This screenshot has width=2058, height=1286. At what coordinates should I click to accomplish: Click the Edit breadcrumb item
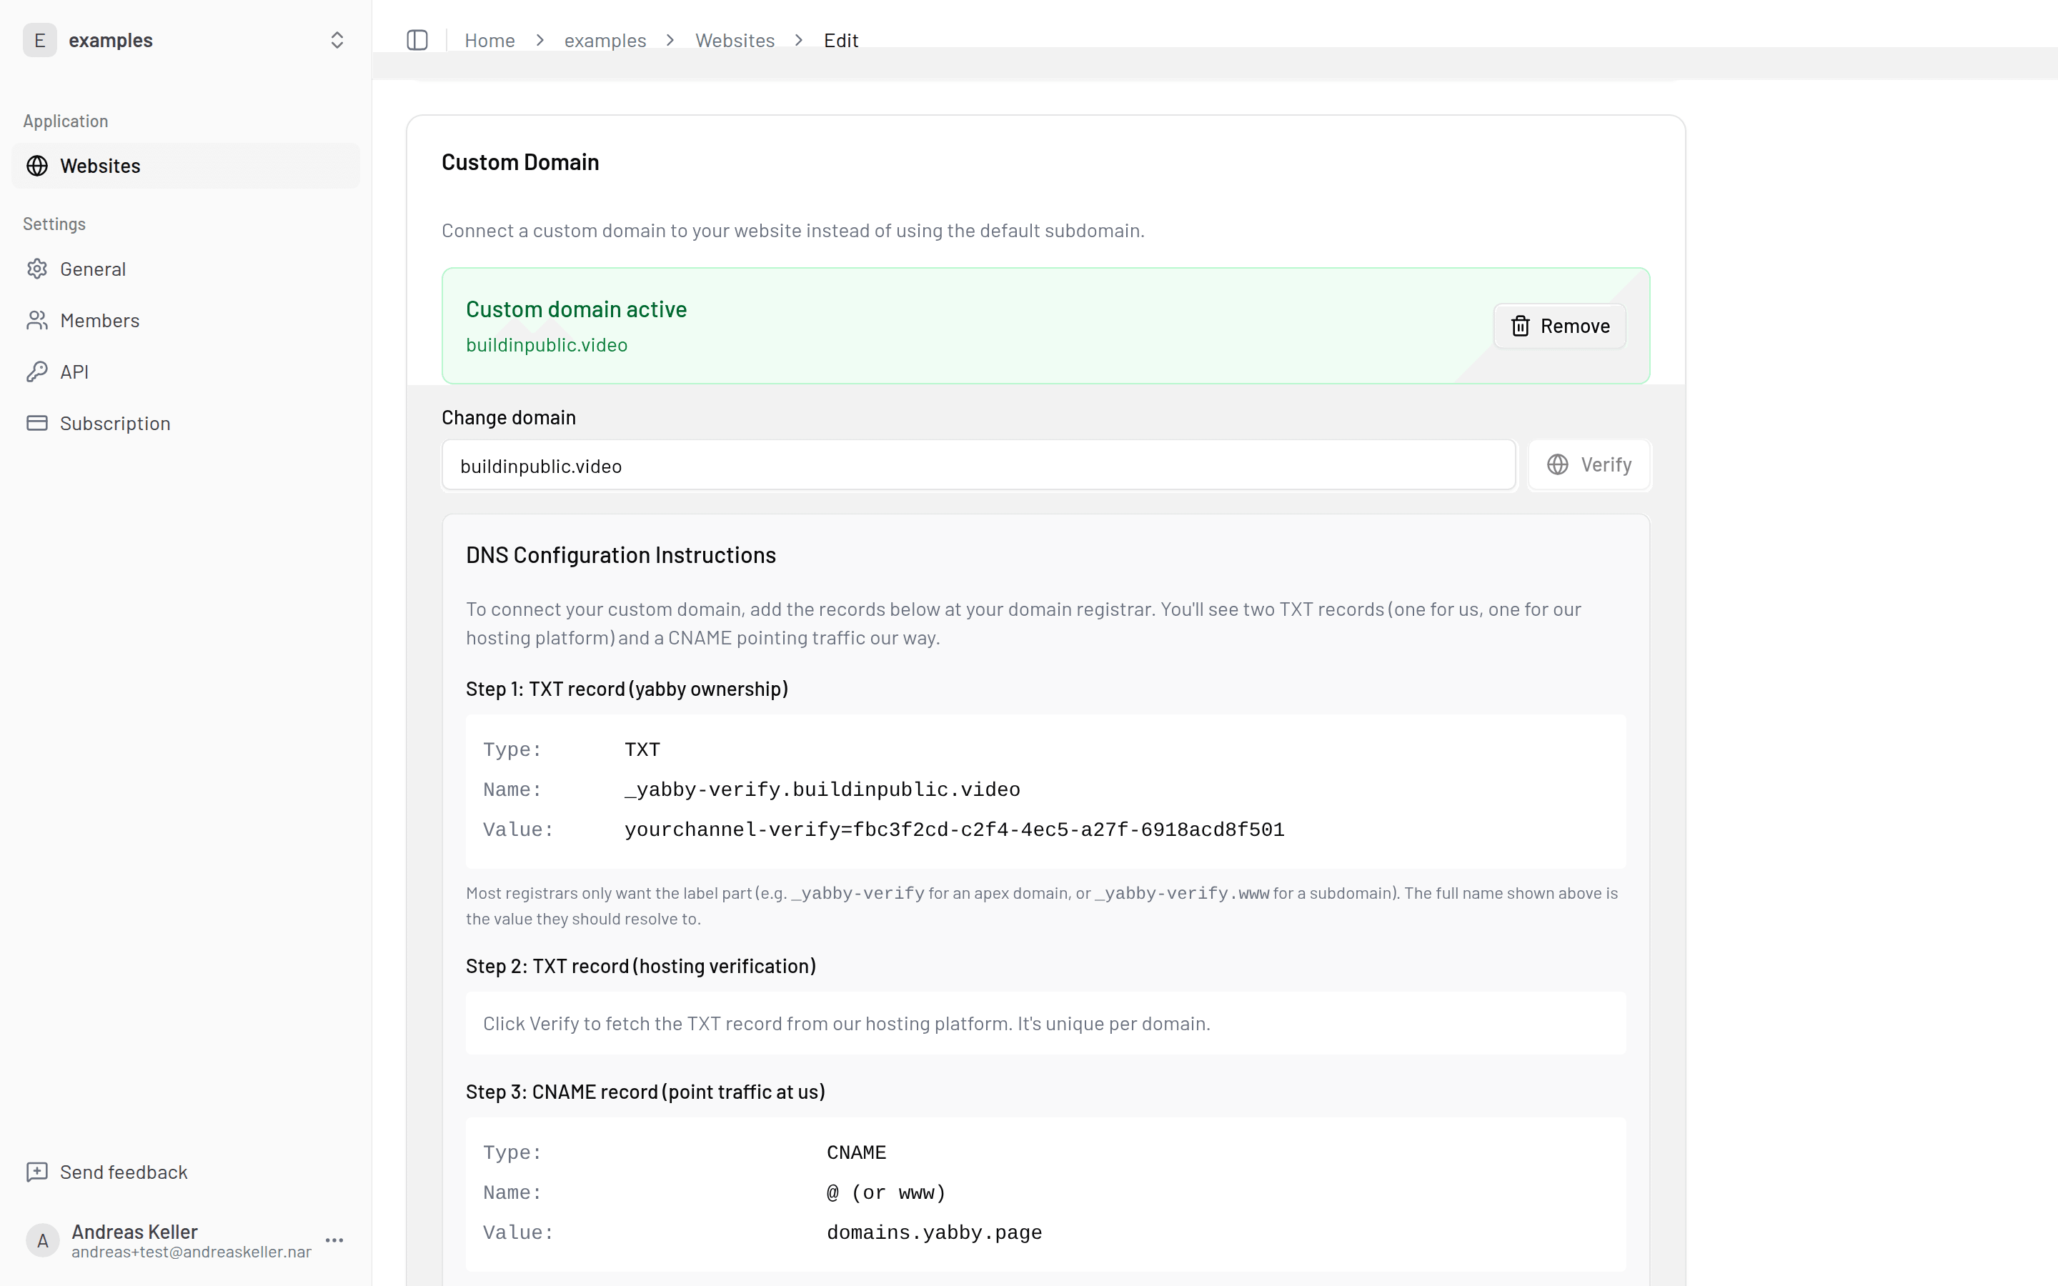pos(840,40)
